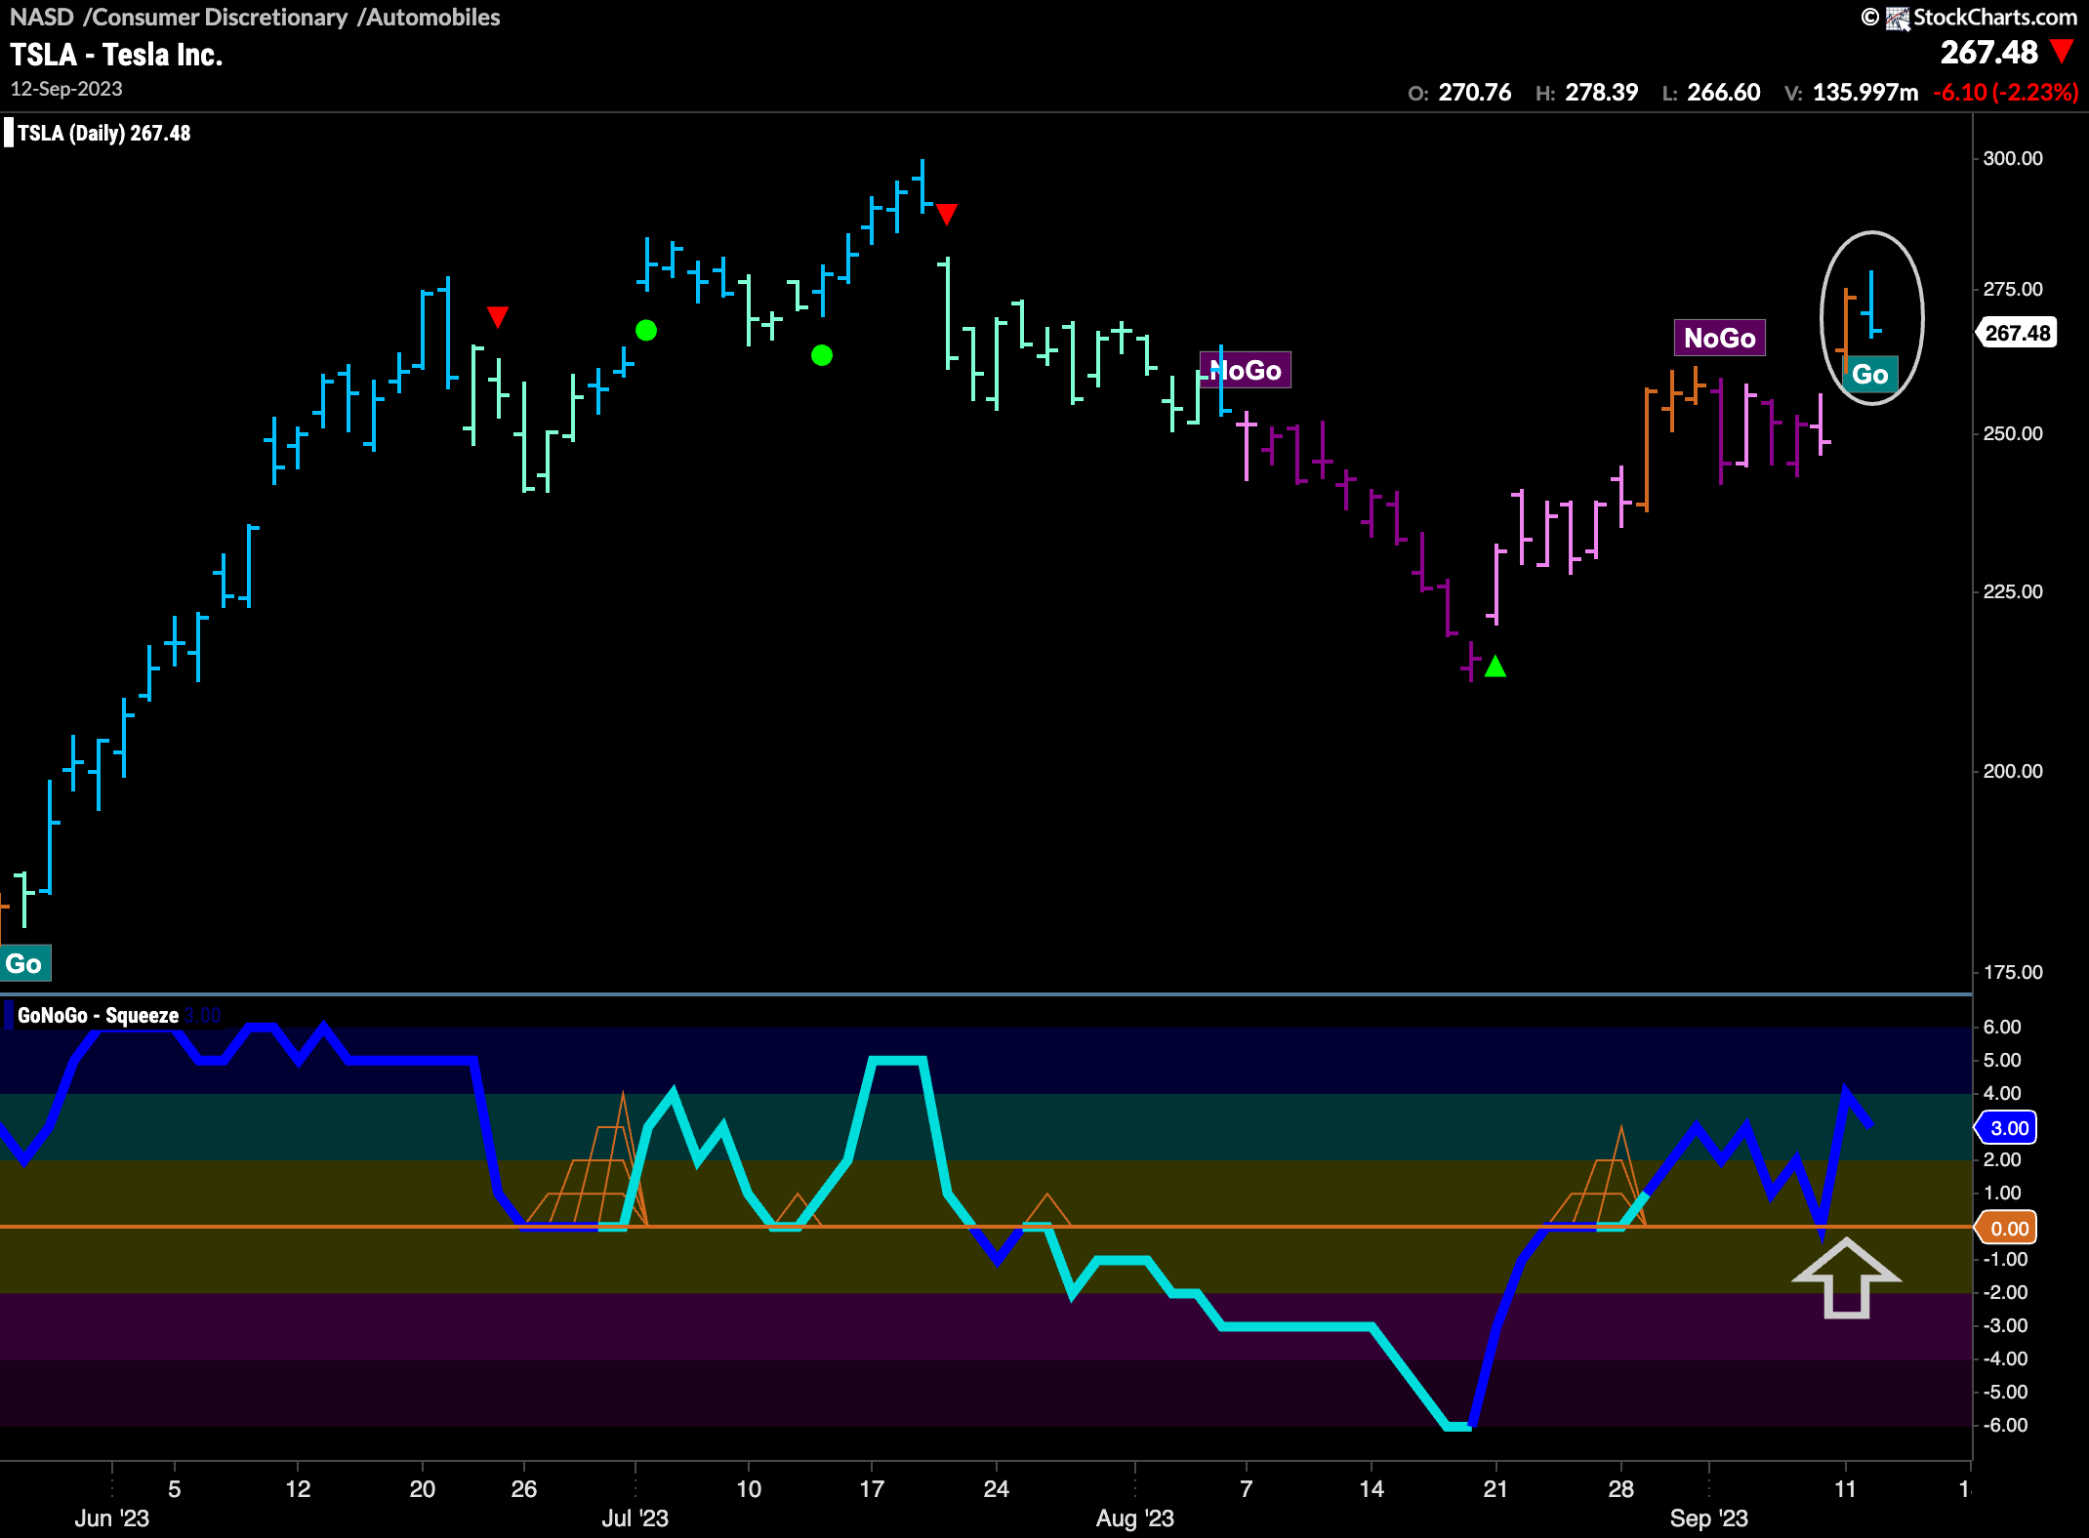Click the Go label under the latest bars

pyautogui.click(x=1870, y=374)
